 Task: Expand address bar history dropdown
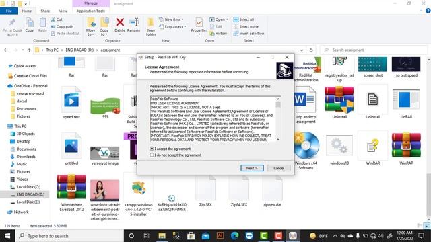[x=302, y=50]
